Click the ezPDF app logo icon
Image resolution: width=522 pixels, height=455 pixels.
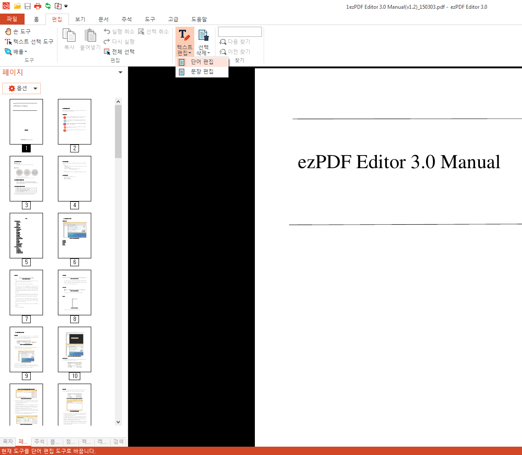pyautogui.click(x=6, y=6)
